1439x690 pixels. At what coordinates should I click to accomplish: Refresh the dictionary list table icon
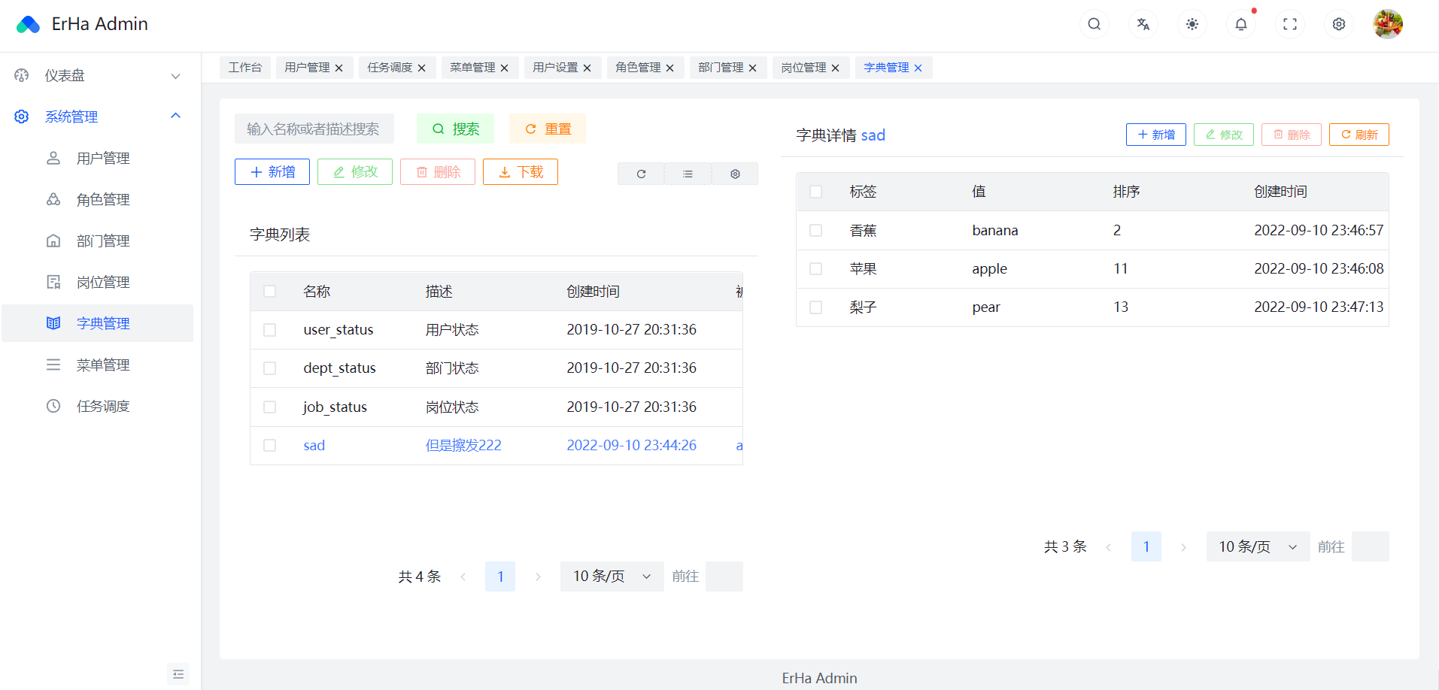pyautogui.click(x=641, y=174)
